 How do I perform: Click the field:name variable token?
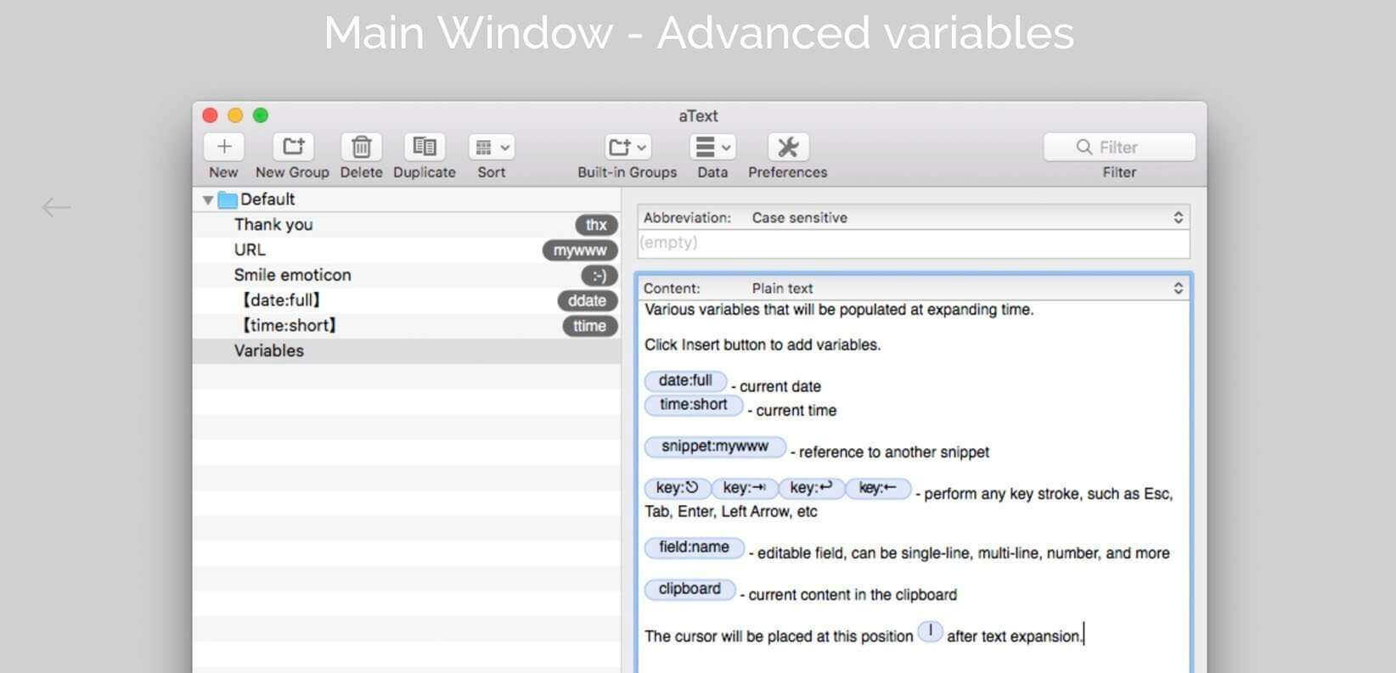click(694, 547)
